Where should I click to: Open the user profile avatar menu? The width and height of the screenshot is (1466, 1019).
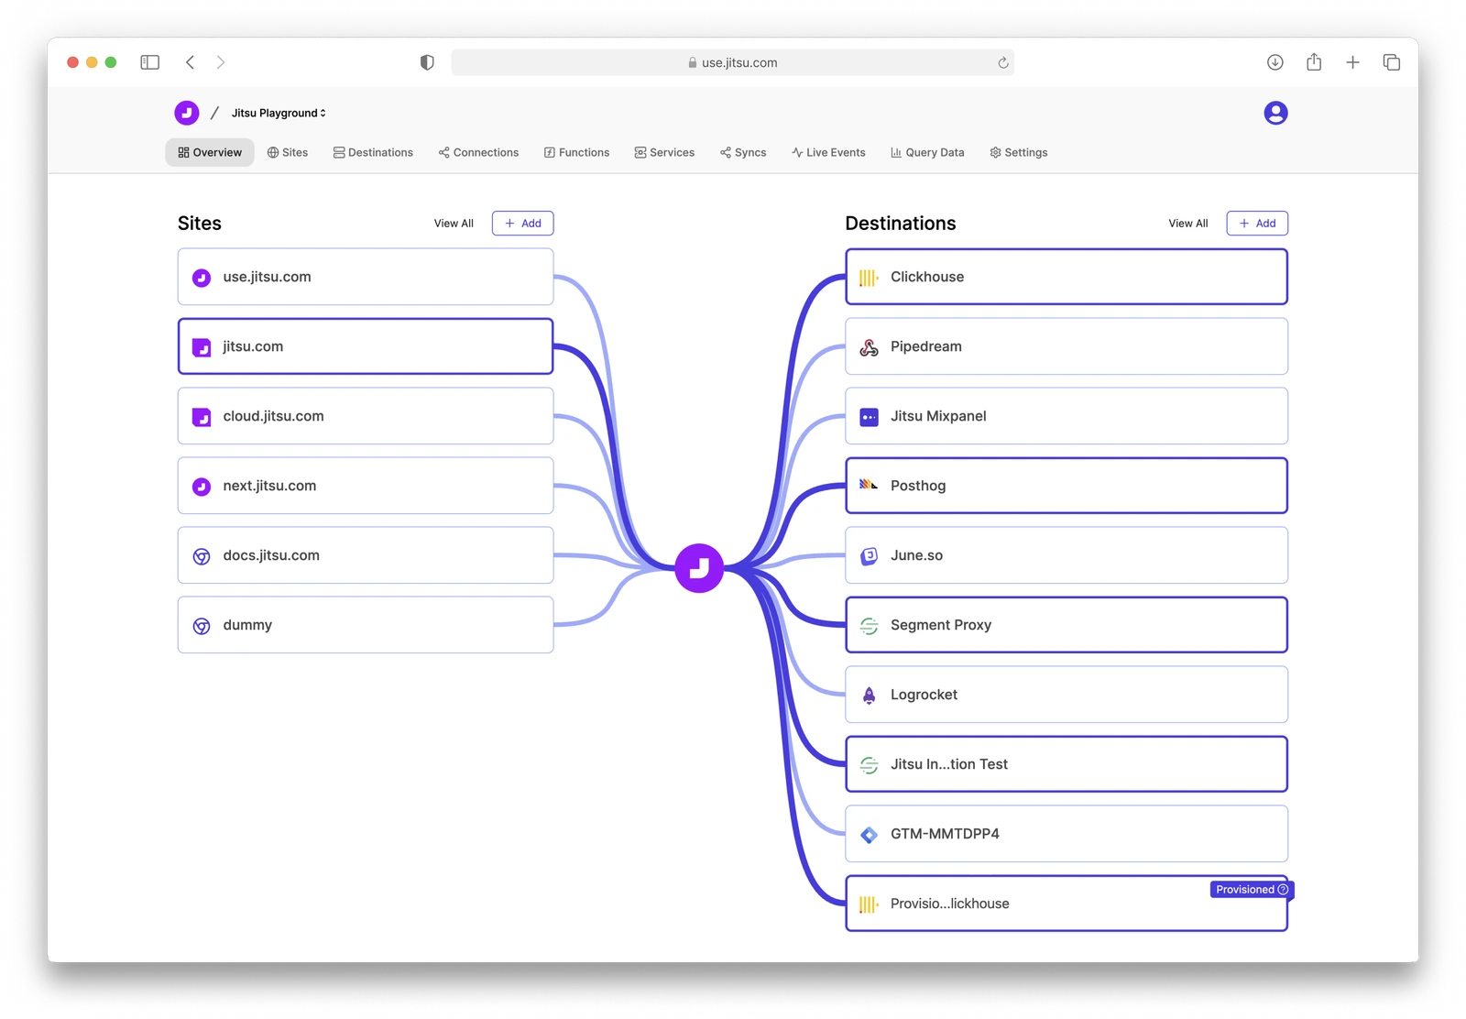(1275, 113)
